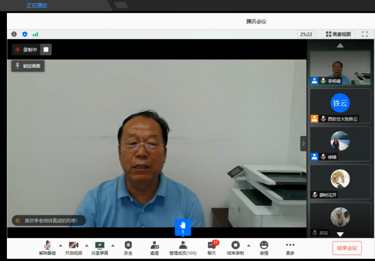Collapse the participant sidebar with the chevron
375x261 pixels.
tap(303, 143)
